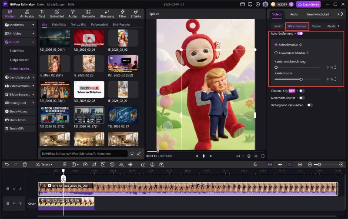Viewport: 348px width, 219px height.
Task: Open the Effekte panel in the top toolbar
Action: [x=136, y=14]
